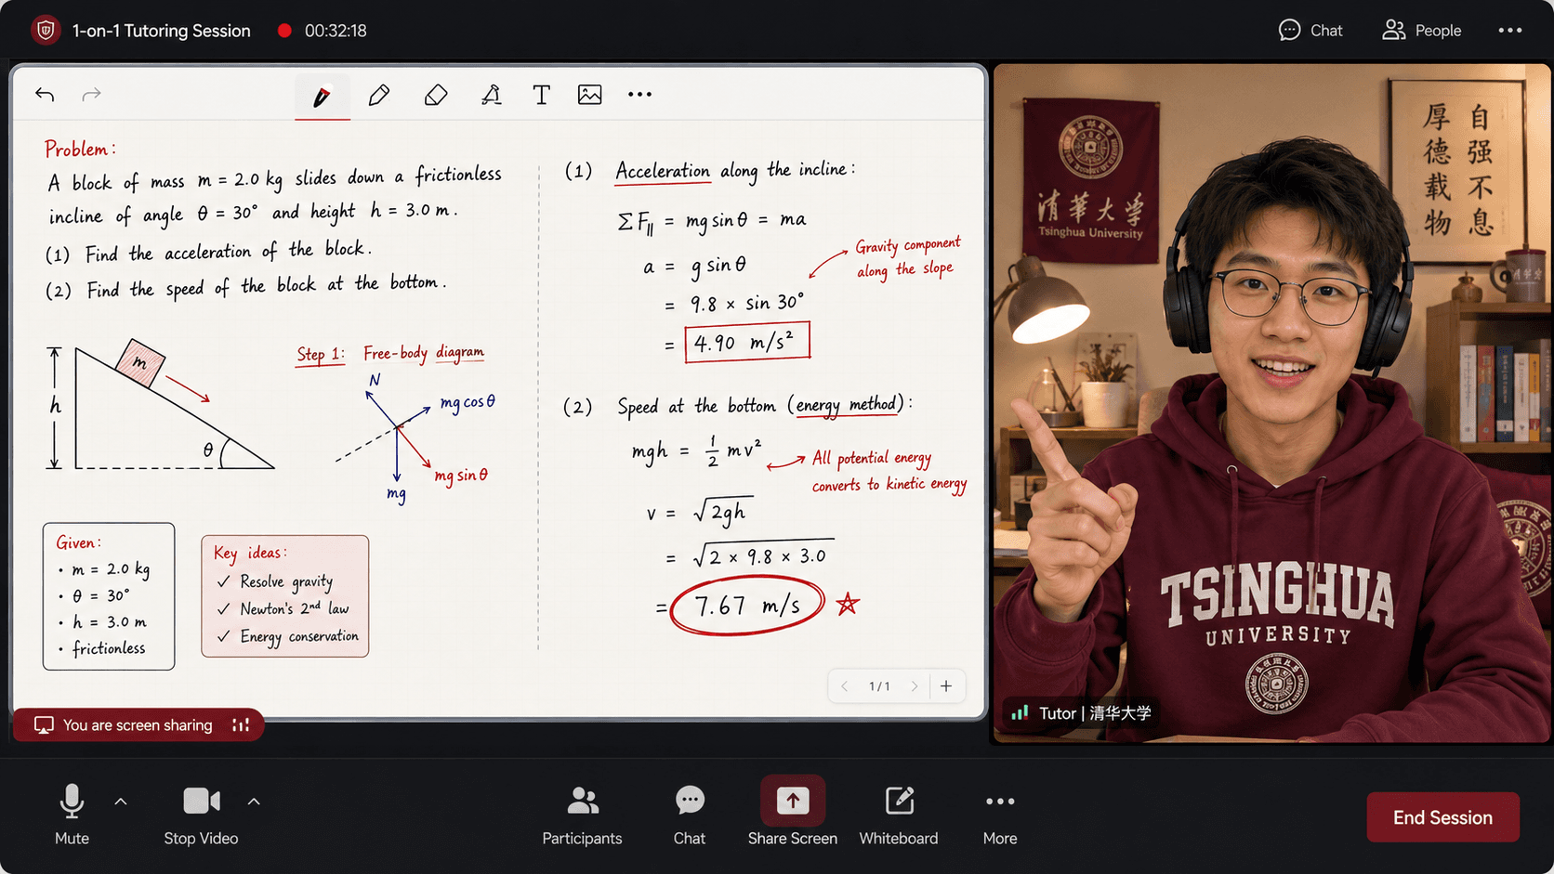1554x874 pixels.
Task: Add a new whiteboard page
Action: click(x=946, y=686)
